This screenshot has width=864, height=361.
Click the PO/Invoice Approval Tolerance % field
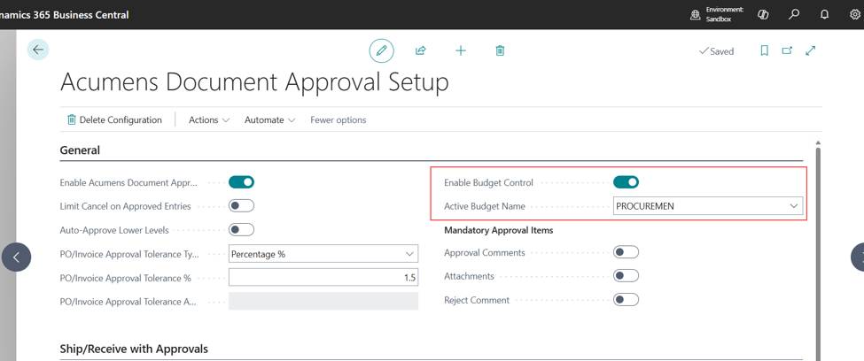323,277
